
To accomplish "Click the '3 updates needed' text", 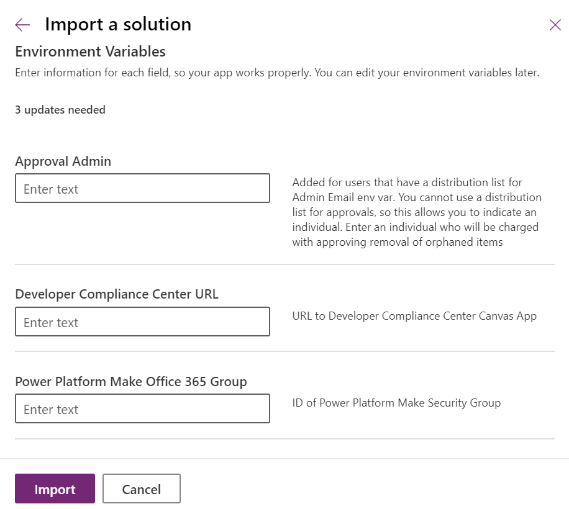I will tap(60, 109).
